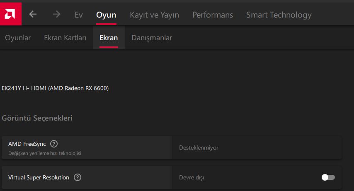Open the Danışmanlar sub-tab
Screen dimensions: 354x191
coord(152,38)
